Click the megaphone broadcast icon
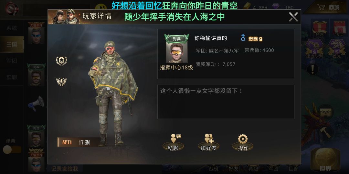 click(36, 103)
